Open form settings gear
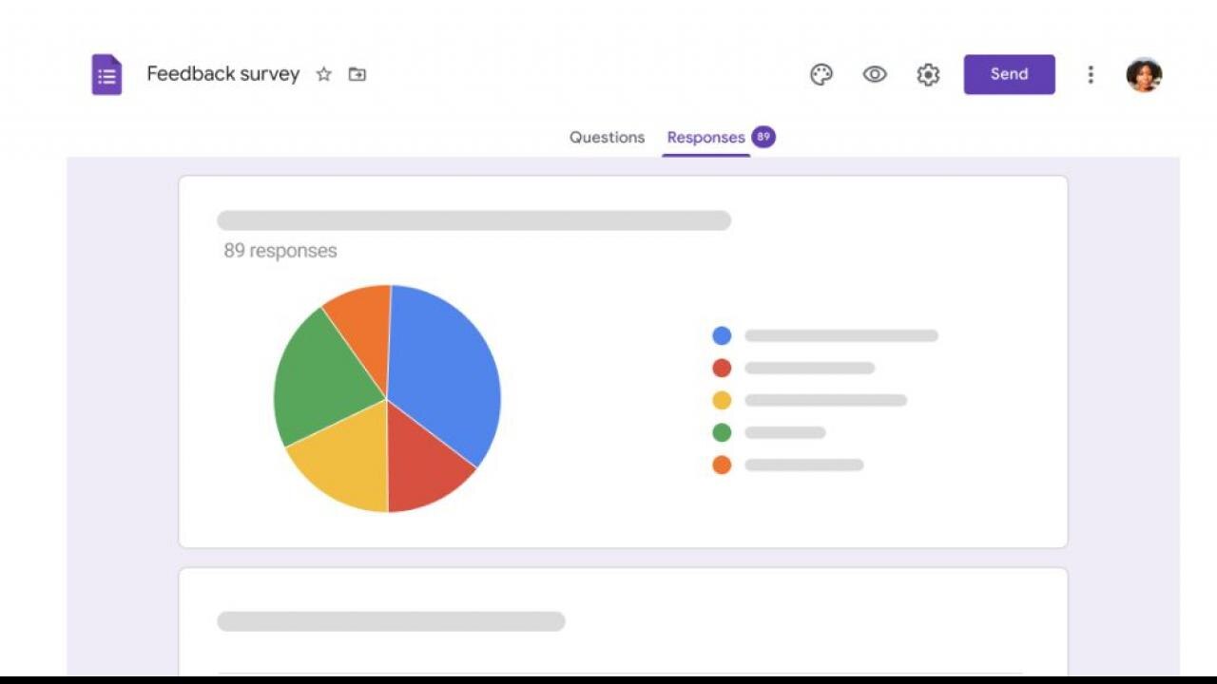 pos(928,74)
